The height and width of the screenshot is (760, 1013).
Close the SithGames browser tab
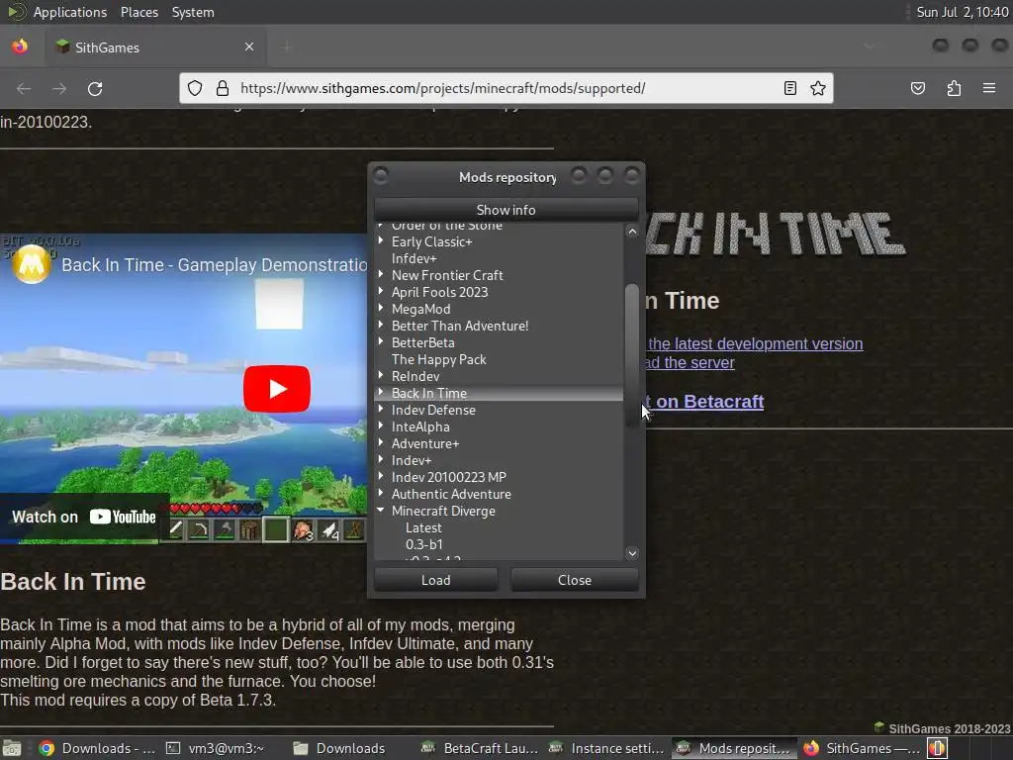[249, 47]
